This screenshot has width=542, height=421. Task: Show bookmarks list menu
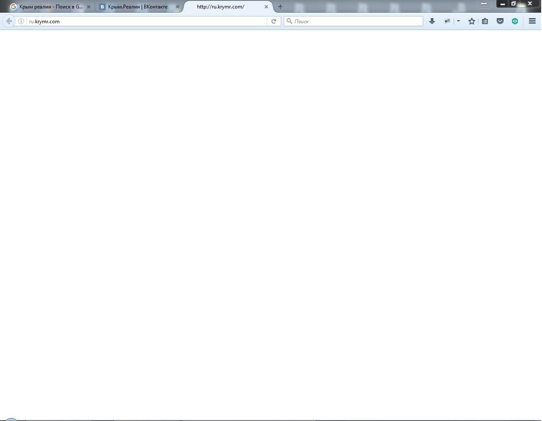(x=485, y=21)
